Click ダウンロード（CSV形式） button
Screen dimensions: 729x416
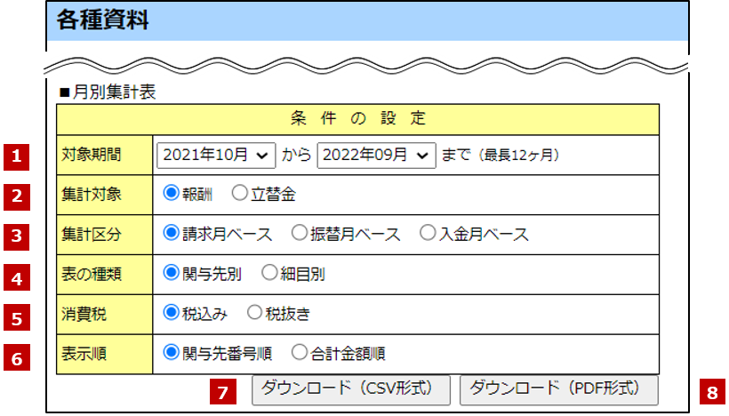[x=351, y=389]
